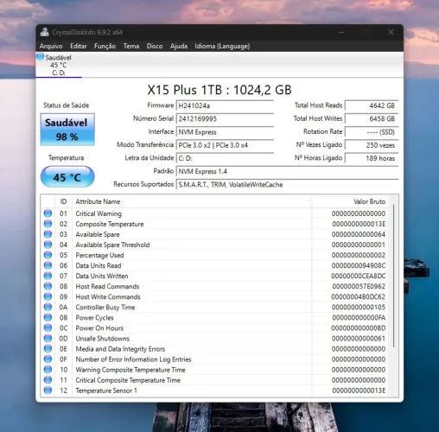Select the Composite Temperature attribute name
The image size is (439, 432).
110,224
